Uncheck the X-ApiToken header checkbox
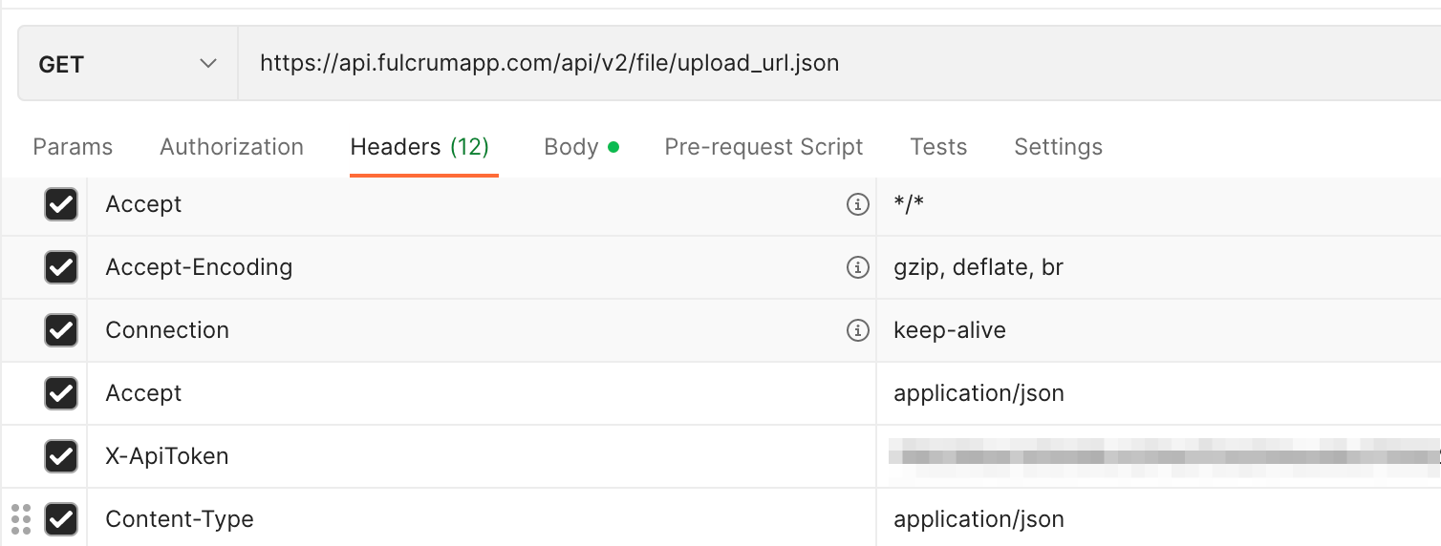 (61, 456)
